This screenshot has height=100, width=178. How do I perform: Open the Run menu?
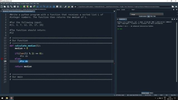point(15,4)
